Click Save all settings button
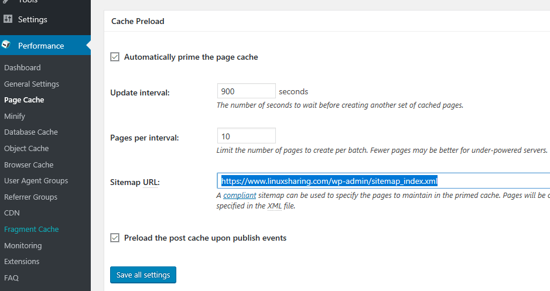 click(143, 275)
